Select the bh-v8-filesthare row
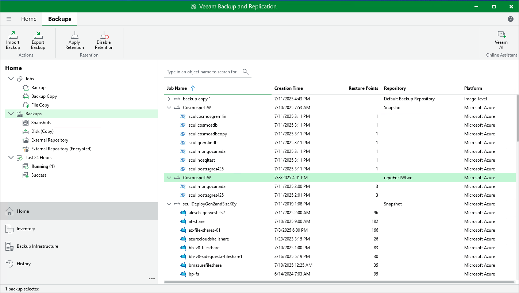 [339, 248]
